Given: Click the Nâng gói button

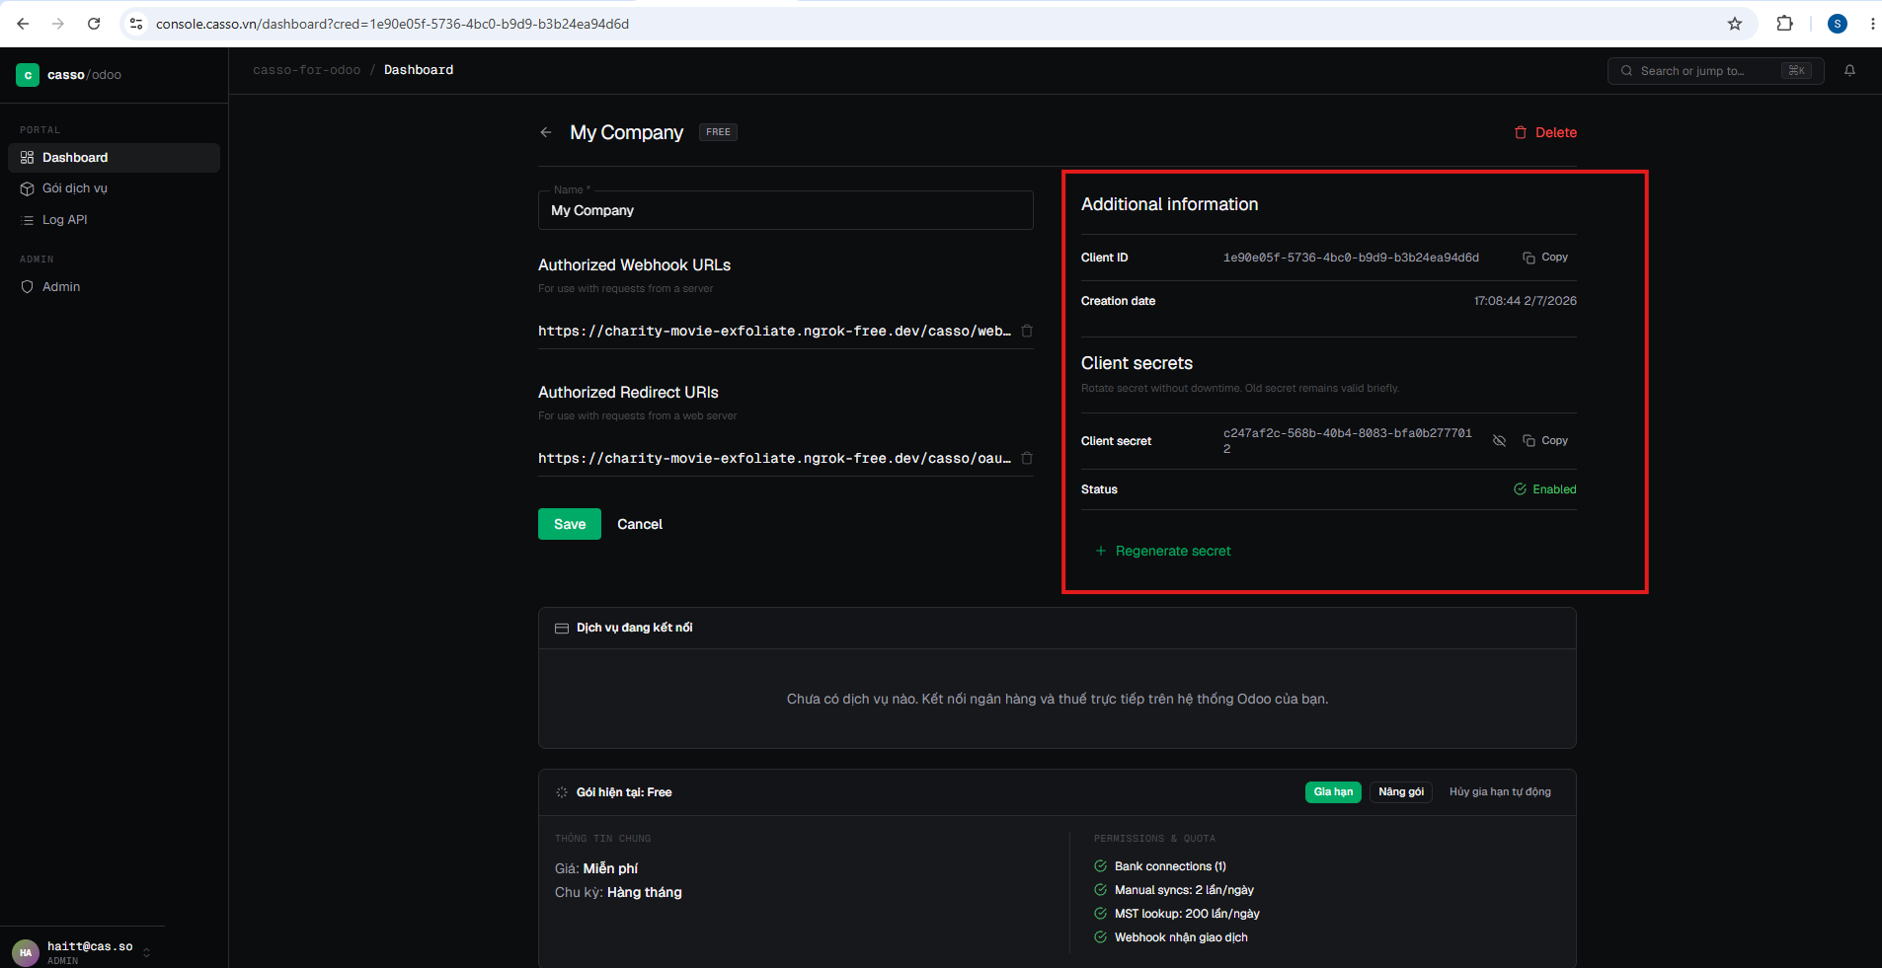Looking at the screenshot, I should 1401,792.
